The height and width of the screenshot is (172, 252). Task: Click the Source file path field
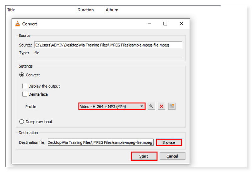tap(108, 45)
